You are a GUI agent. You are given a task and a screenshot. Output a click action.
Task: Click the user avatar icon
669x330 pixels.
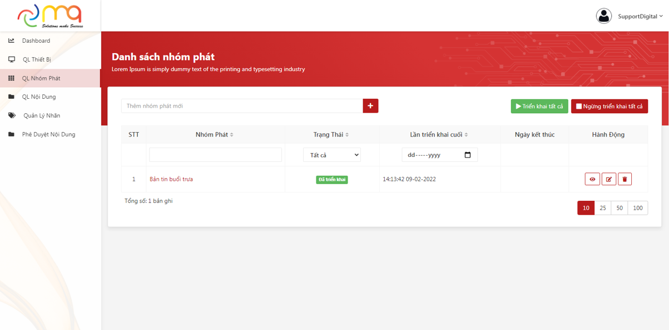pyautogui.click(x=603, y=16)
